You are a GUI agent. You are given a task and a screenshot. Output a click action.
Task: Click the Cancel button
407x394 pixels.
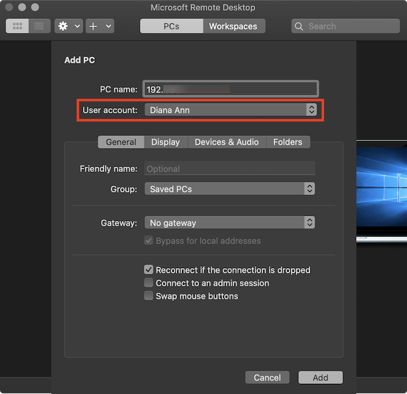point(268,378)
